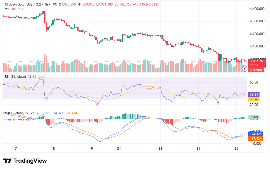The image size is (270, 169).
Task: Click the close value C3,982.765
Action: (x=123, y=4)
